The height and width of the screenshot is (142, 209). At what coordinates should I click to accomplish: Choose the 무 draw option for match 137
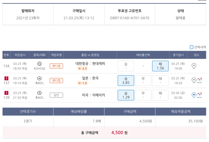point(143,81)
